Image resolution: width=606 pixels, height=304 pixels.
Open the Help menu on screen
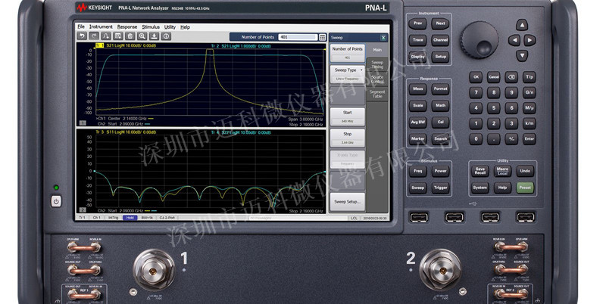click(x=185, y=27)
